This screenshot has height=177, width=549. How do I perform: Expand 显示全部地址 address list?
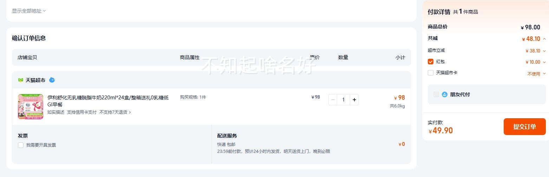29,11
